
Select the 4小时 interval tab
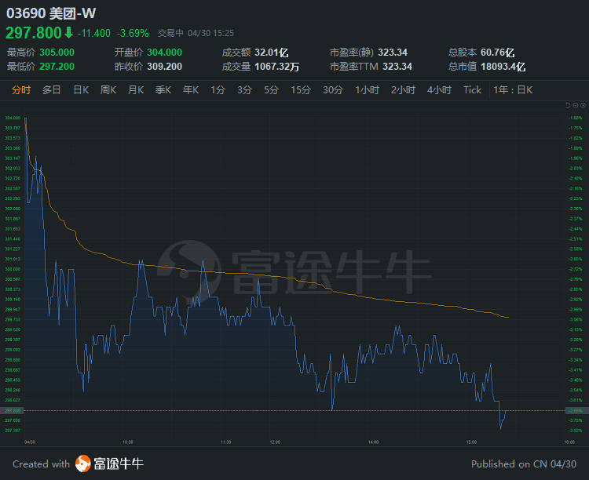pyautogui.click(x=439, y=90)
